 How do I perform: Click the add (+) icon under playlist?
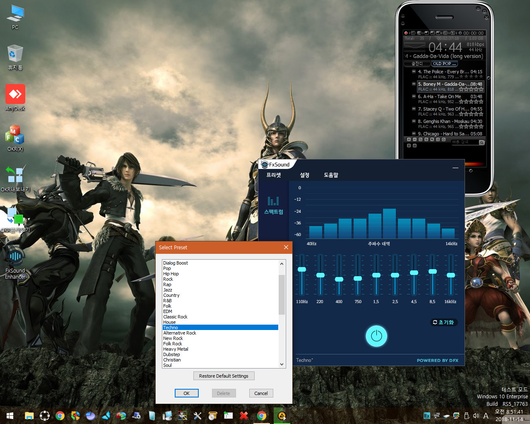409,140
